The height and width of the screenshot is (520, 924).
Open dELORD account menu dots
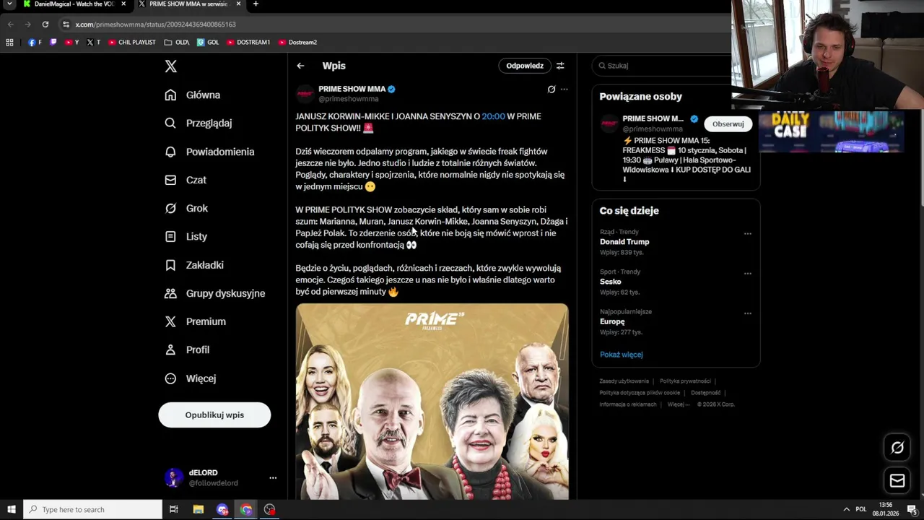273,478
